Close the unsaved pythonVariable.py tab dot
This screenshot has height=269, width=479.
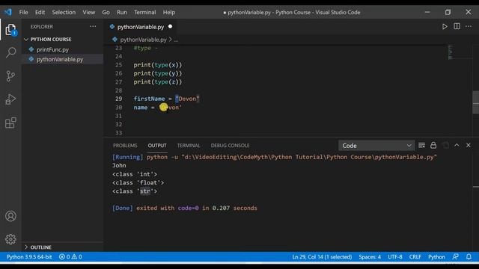[170, 27]
